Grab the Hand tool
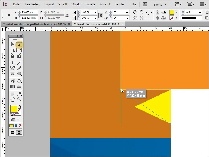Image resolution: width=209 pixels, height=157 pixels. tap(12, 99)
